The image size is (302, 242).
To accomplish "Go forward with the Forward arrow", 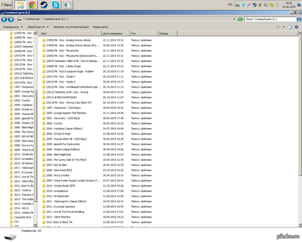I will (x=11, y=19).
